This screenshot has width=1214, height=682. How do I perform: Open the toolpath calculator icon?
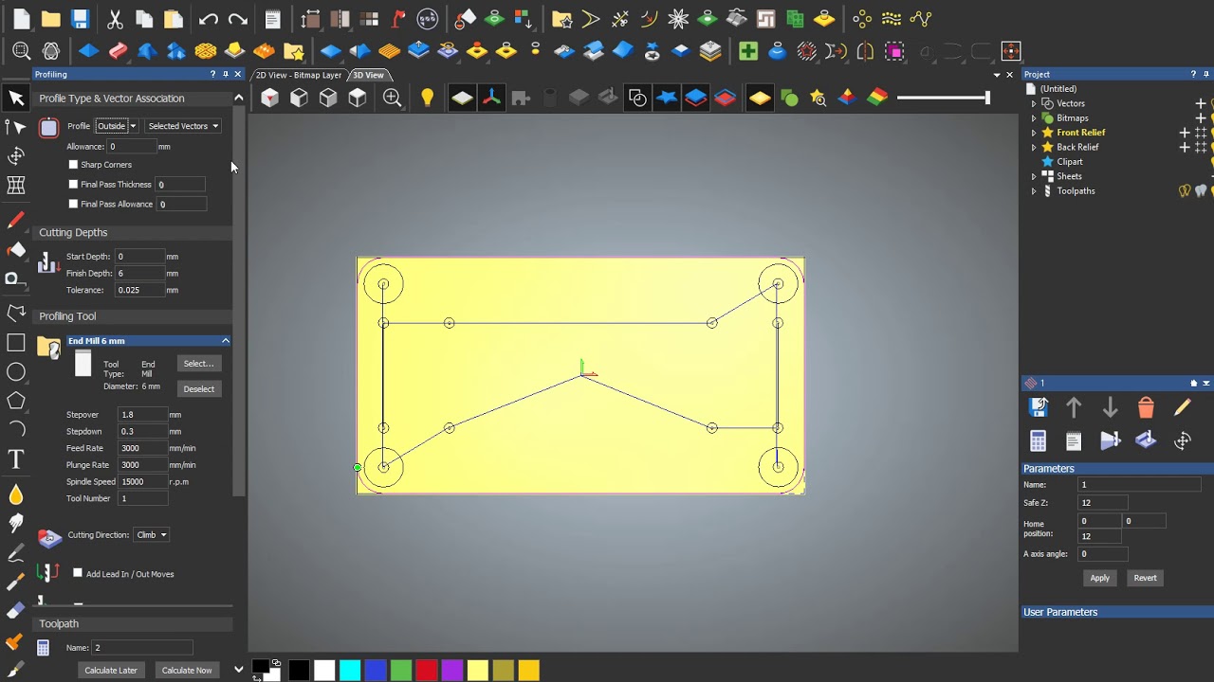(x=1038, y=440)
